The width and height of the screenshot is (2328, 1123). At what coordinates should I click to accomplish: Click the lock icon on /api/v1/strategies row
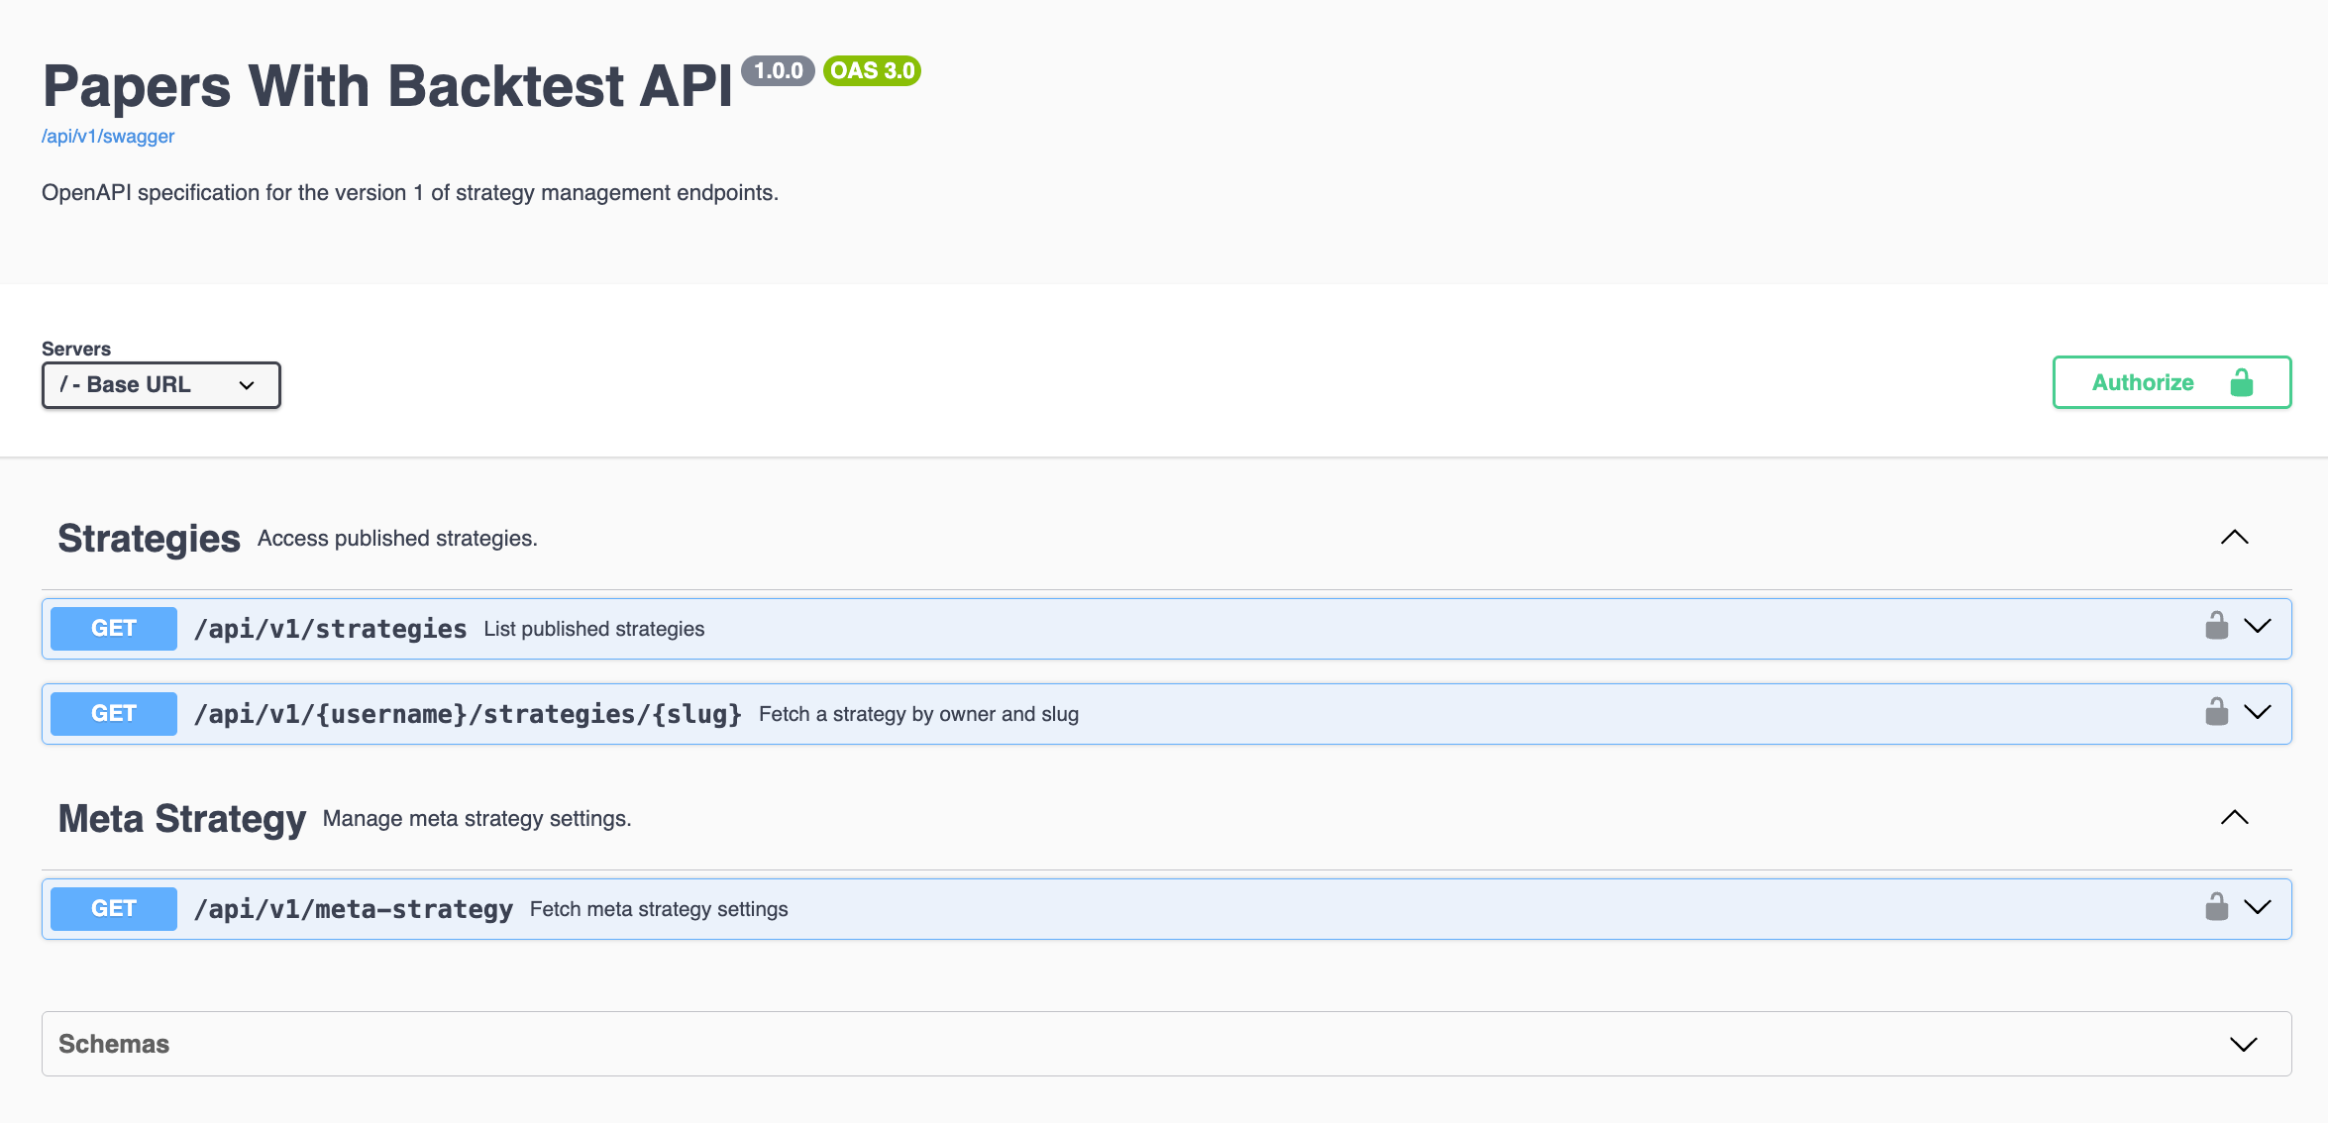(2216, 627)
